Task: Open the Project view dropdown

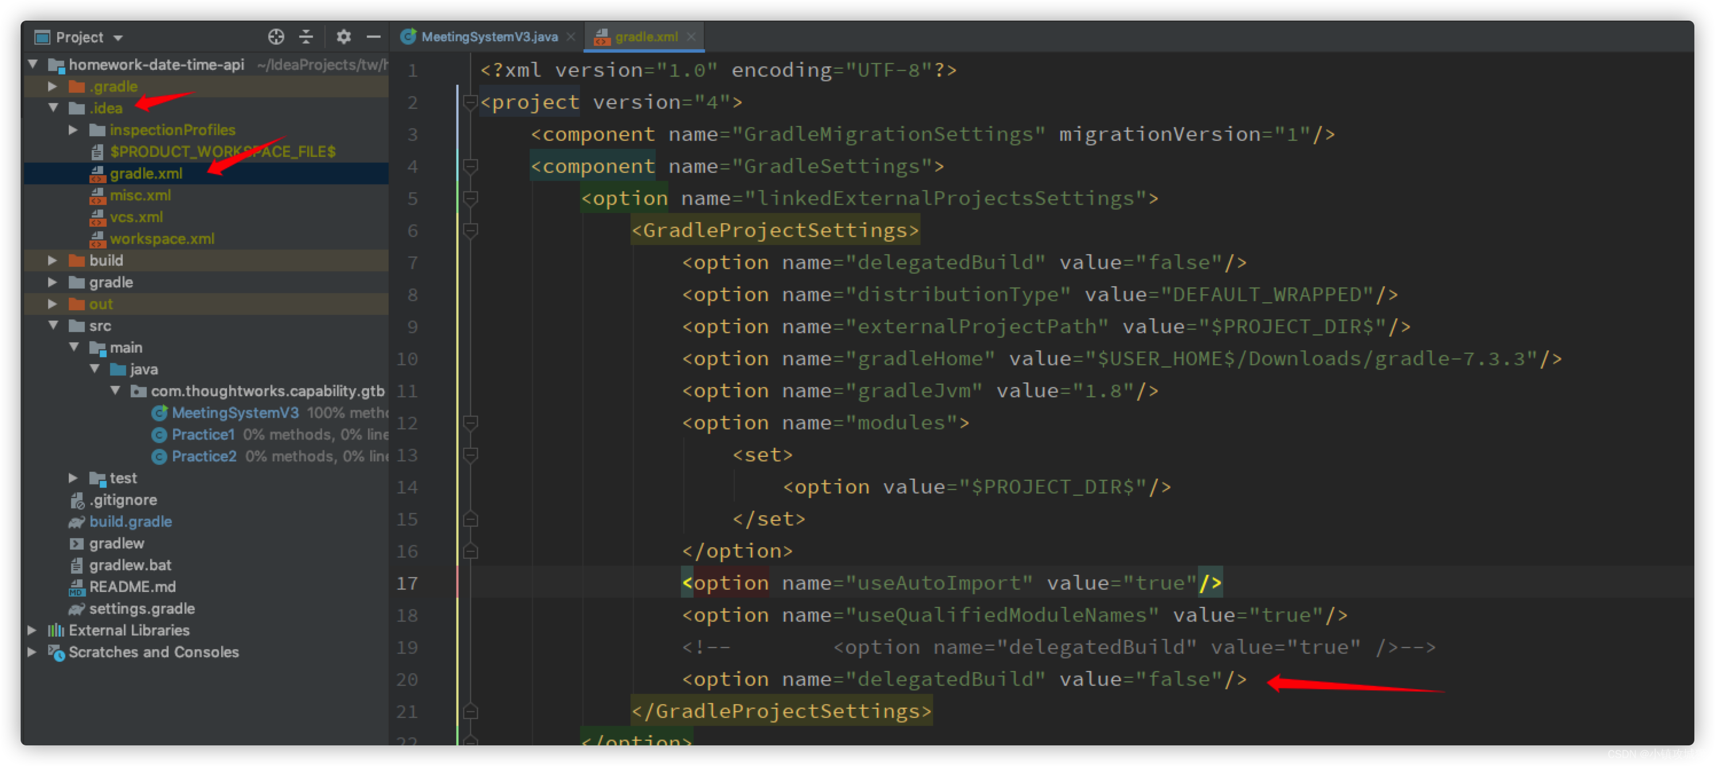Action: point(119,38)
